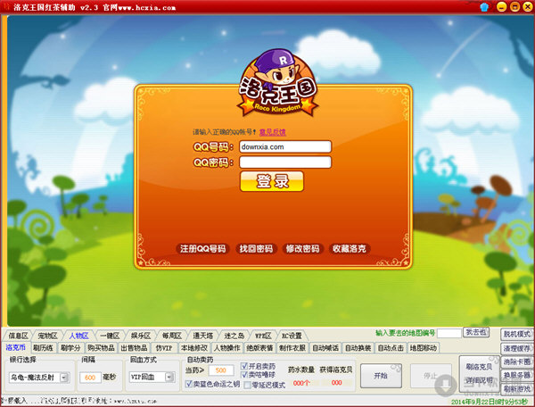The height and width of the screenshot is (407, 535).
Task: Switch to the 自动喊话 sub-tab
Action: tap(325, 347)
